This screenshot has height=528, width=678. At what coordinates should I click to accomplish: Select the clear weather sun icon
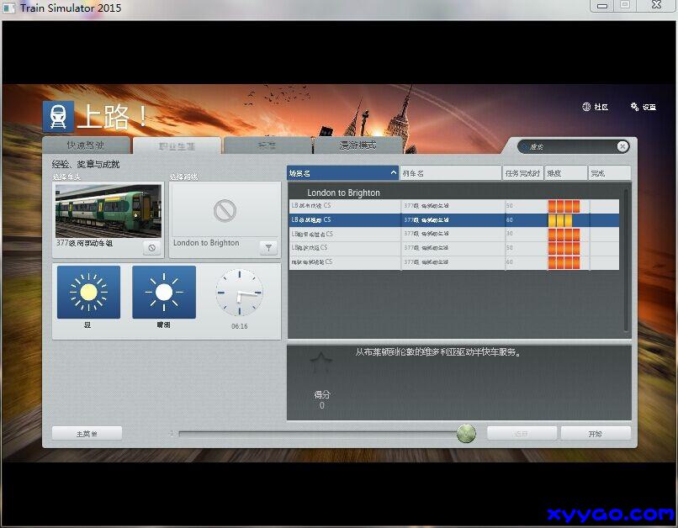pos(163,293)
